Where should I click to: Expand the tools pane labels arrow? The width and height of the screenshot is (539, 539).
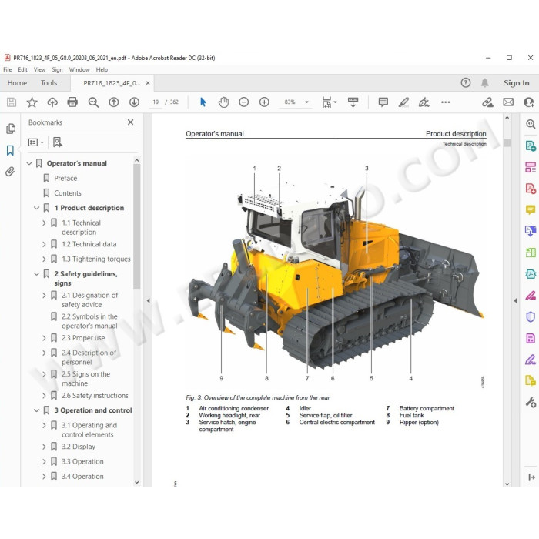[x=531, y=477]
